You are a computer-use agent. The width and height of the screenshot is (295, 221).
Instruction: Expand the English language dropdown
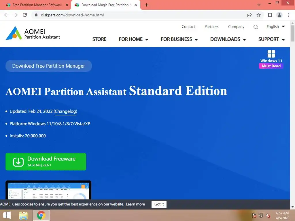click(276, 27)
